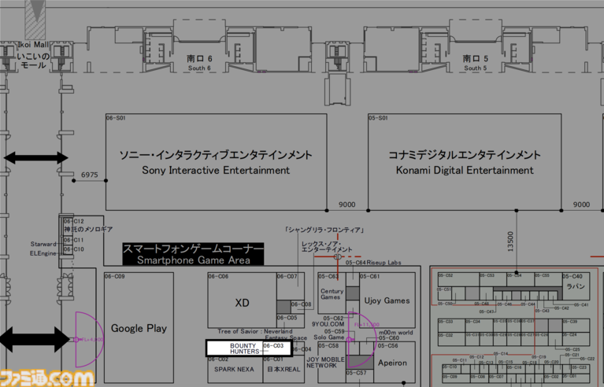This screenshot has width=604, height=387.
Task: Click the 06-C06 booth number
Action: coord(218,276)
